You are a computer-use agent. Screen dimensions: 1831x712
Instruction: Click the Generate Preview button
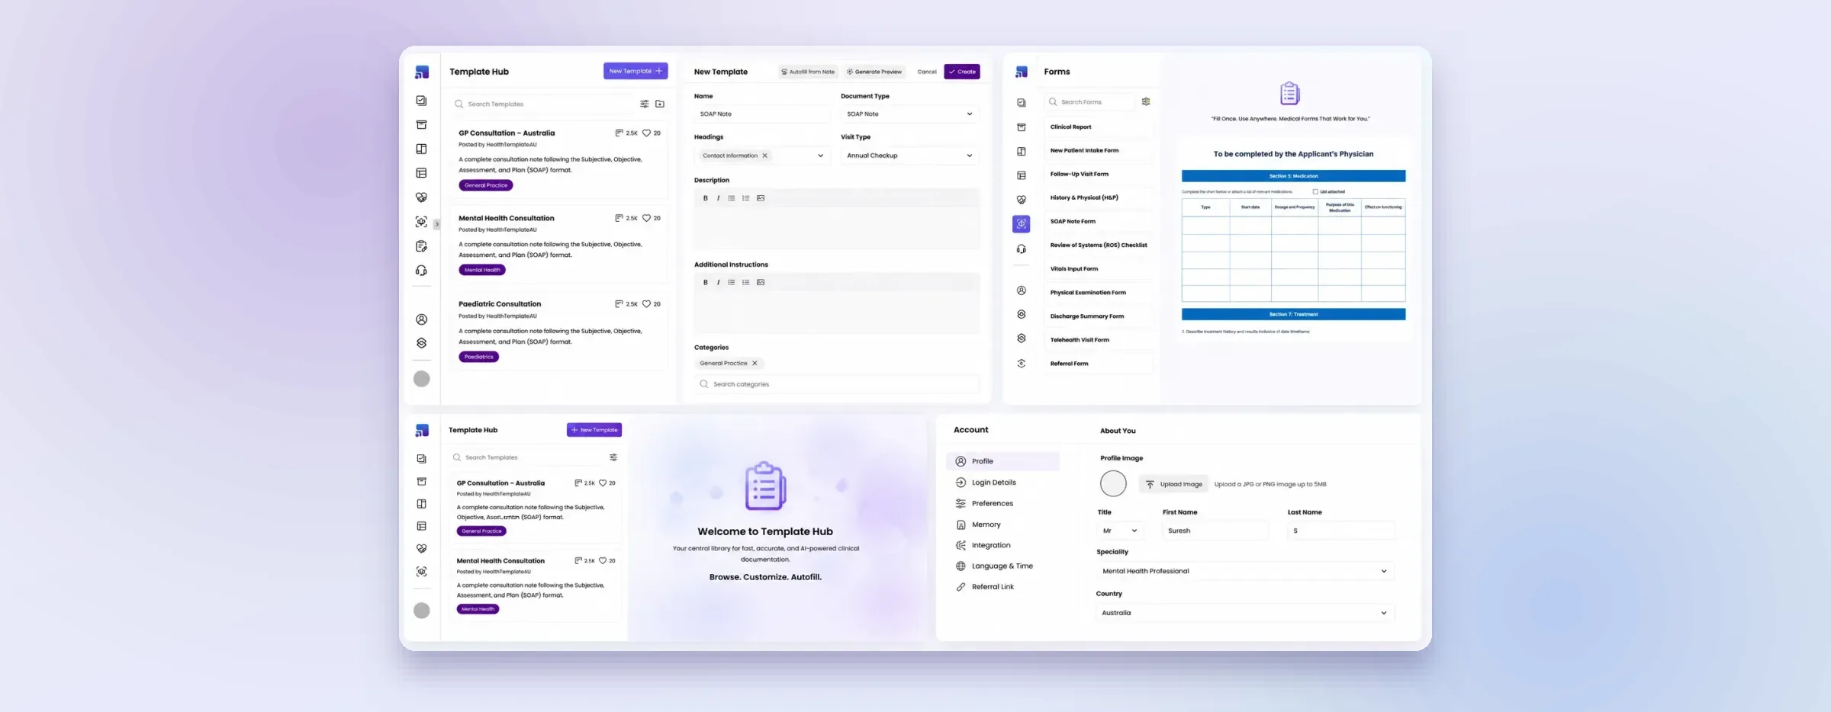[x=874, y=72]
